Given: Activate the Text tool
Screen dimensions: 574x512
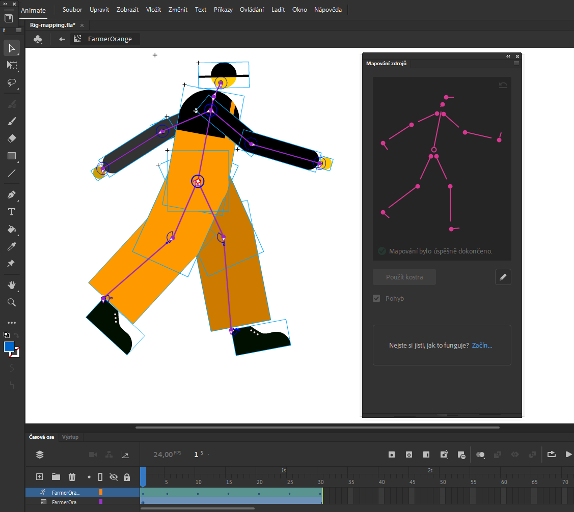Looking at the screenshot, I should tap(11, 212).
